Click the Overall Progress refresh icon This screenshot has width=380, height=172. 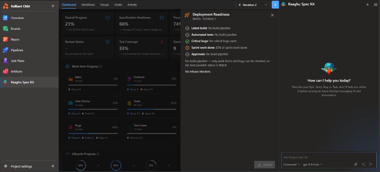pos(108,17)
